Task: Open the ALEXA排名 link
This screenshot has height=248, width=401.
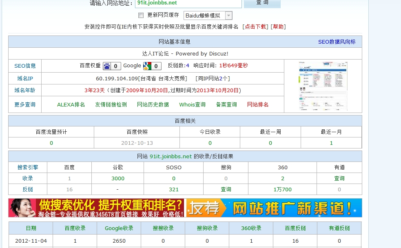Action: click(71, 104)
